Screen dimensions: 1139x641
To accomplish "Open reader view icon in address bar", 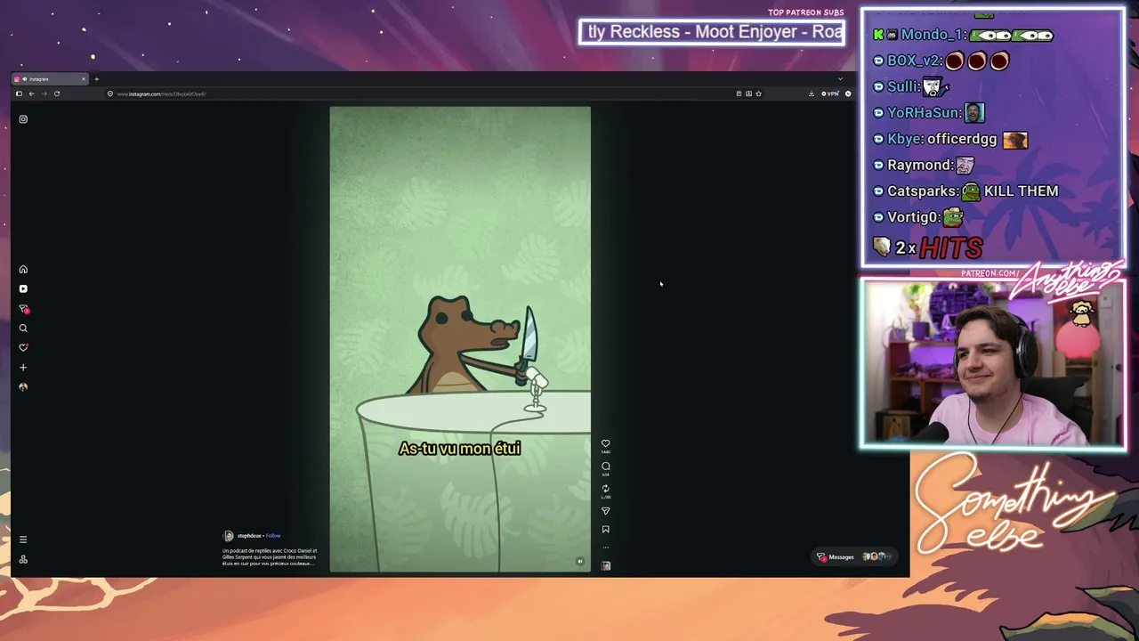I will click(x=739, y=93).
